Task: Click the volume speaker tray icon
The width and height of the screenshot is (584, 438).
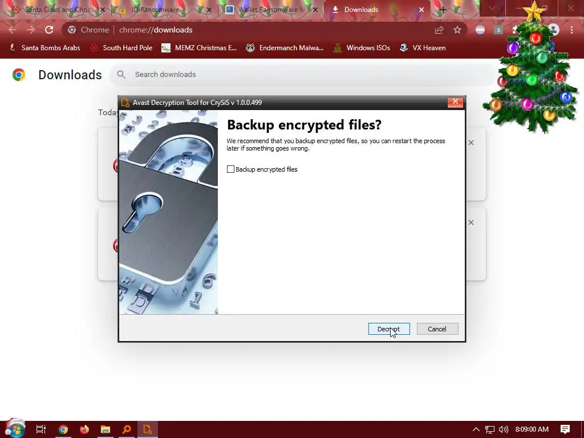Action: pos(503,429)
